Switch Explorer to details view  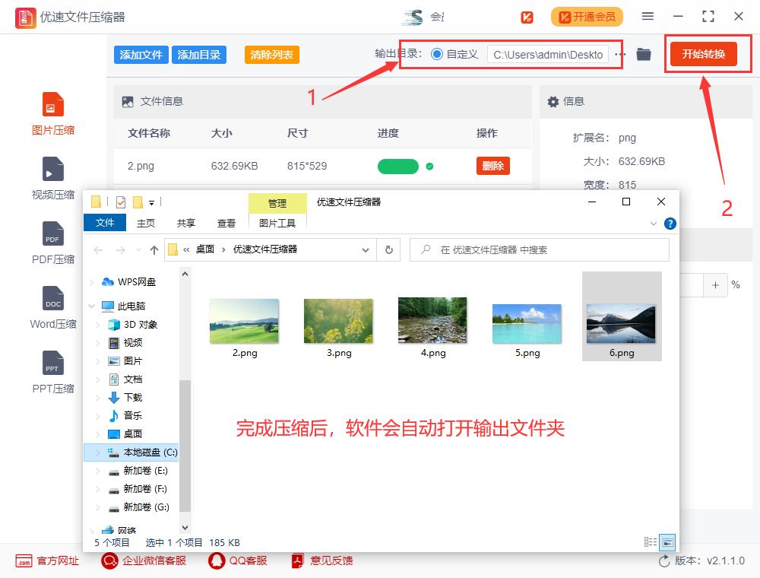(650, 541)
